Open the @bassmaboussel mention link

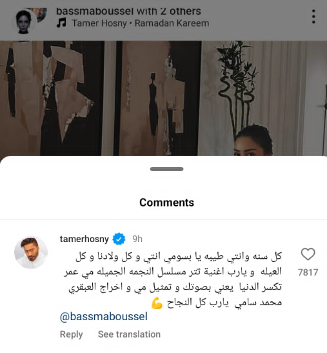click(x=104, y=316)
